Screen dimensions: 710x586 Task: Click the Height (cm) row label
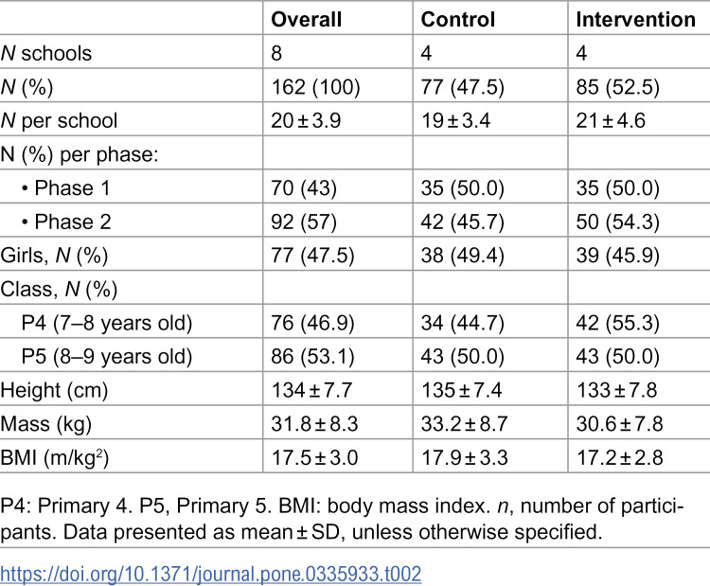coord(54,390)
